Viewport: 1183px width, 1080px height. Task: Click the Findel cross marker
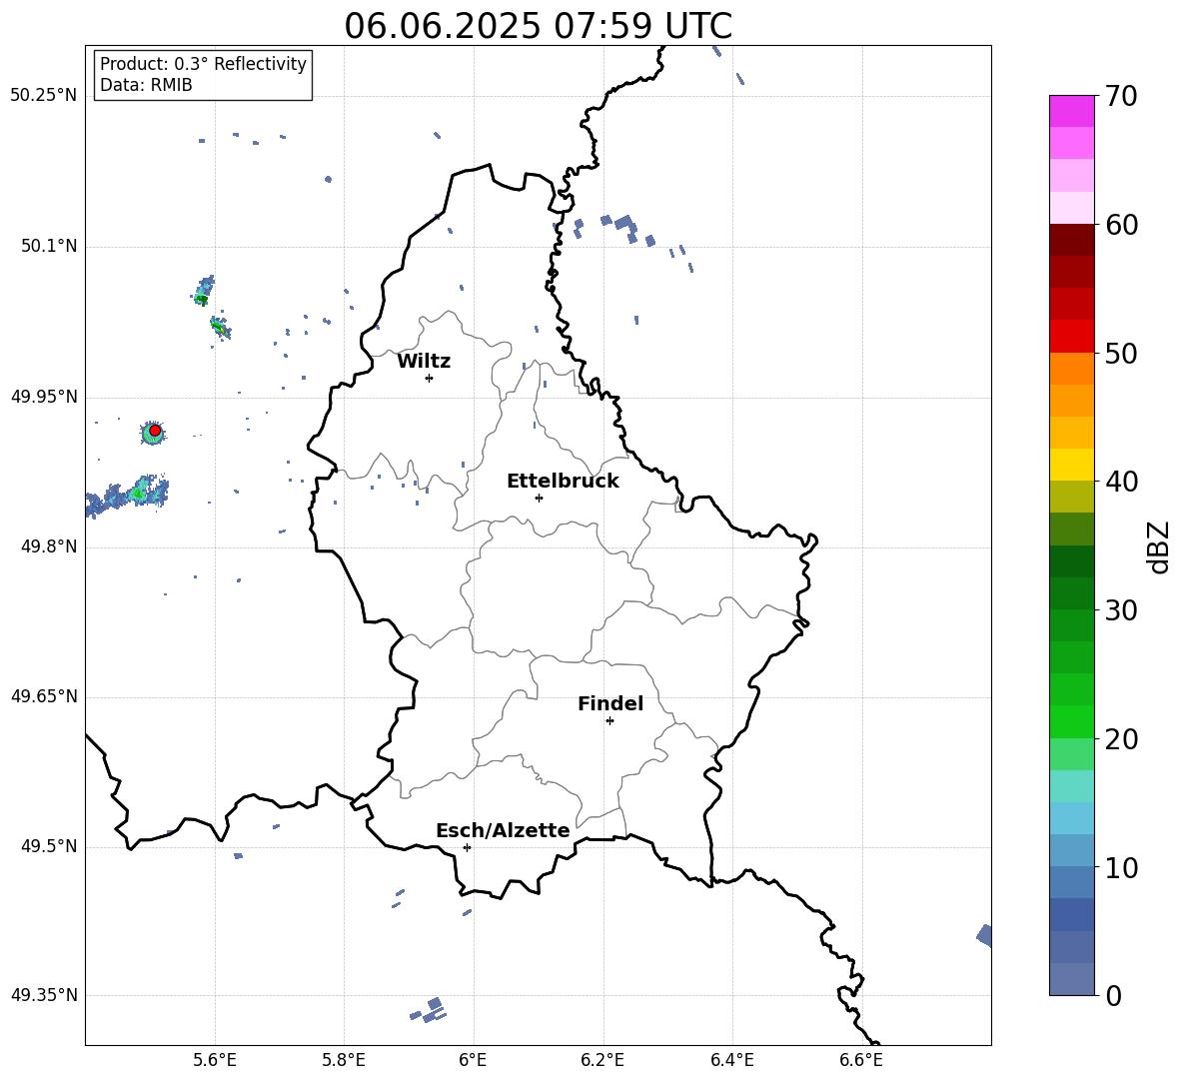[609, 721]
